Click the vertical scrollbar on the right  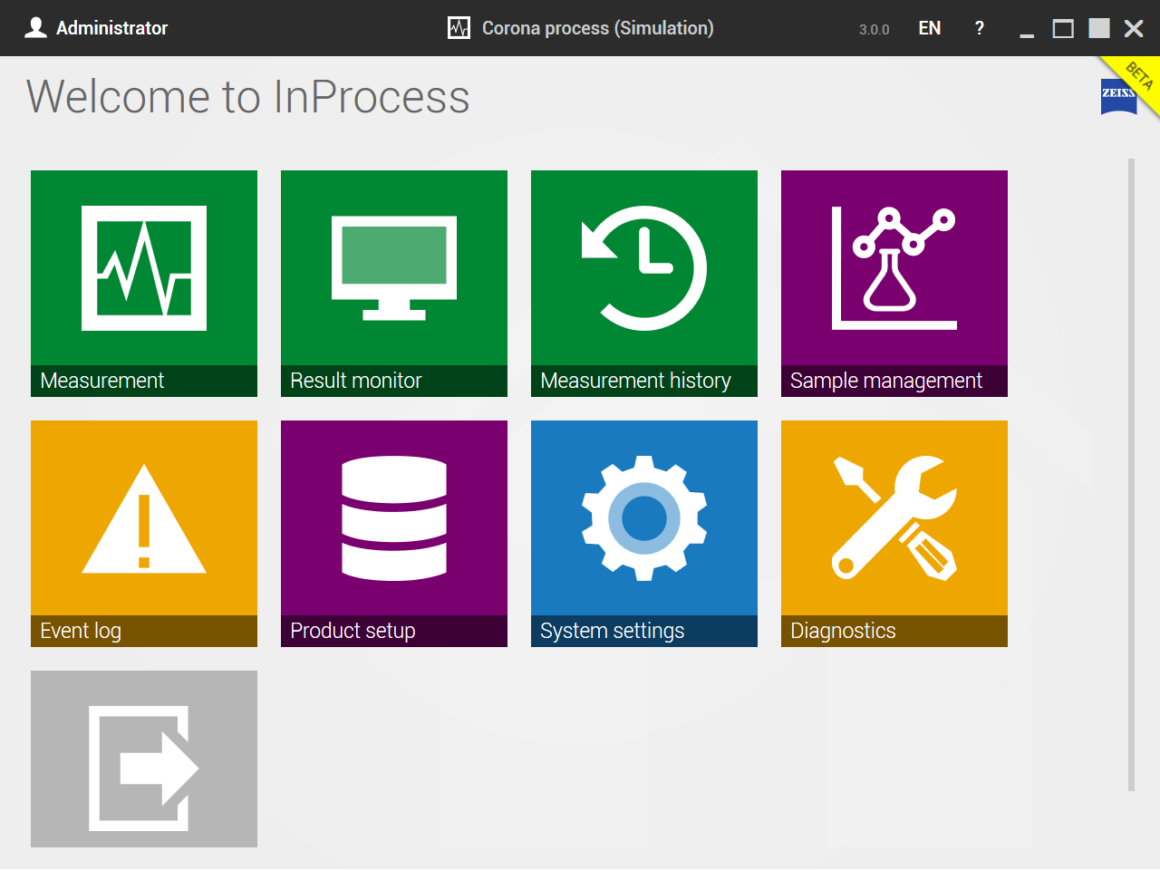[1131, 475]
